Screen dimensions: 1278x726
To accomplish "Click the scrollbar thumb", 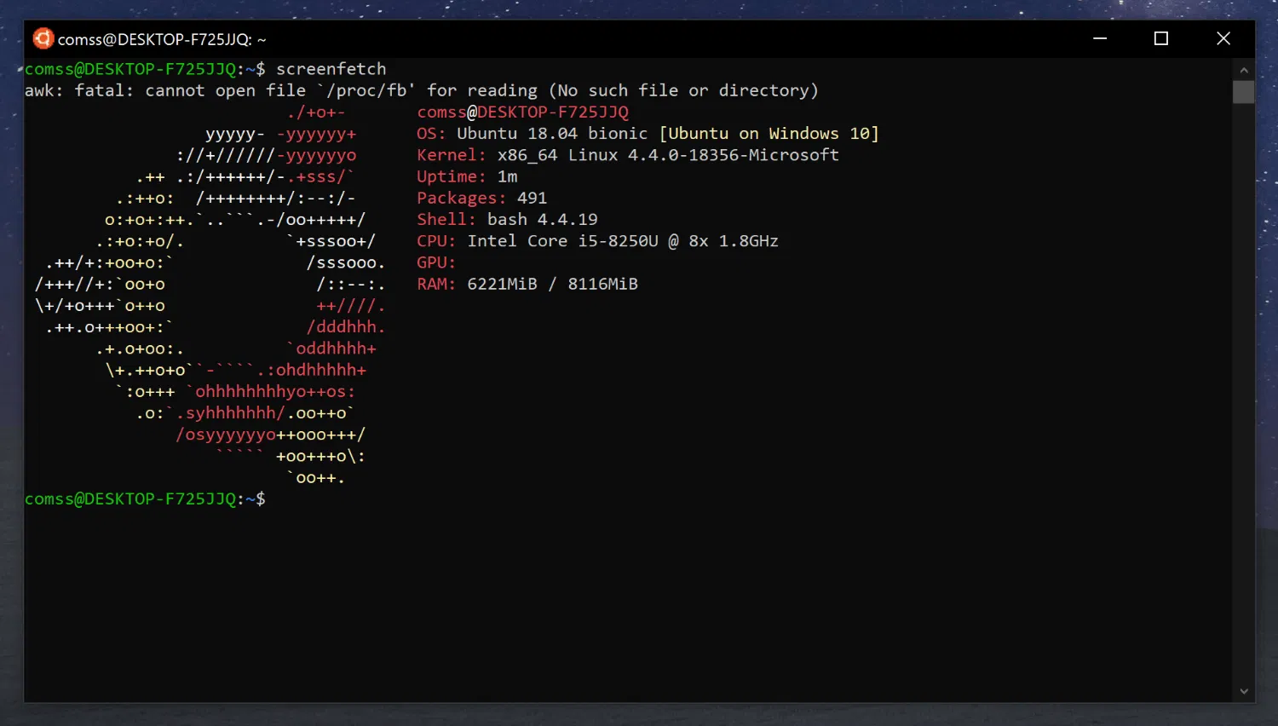I will 1242,92.
